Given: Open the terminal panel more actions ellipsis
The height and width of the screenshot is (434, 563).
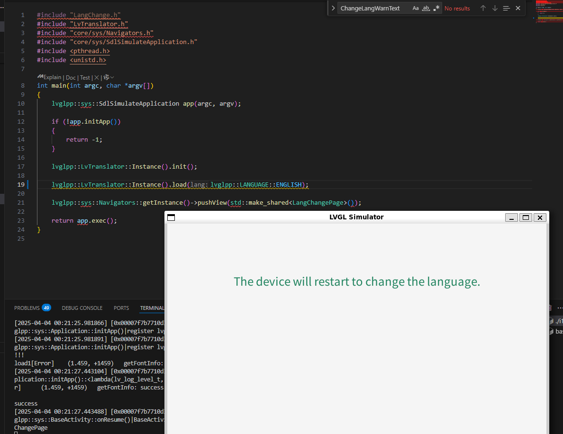Looking at the screenshot, I should click(x=560, y=308).
